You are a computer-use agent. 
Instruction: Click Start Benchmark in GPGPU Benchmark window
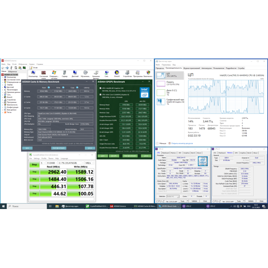[x=130, y=156]
